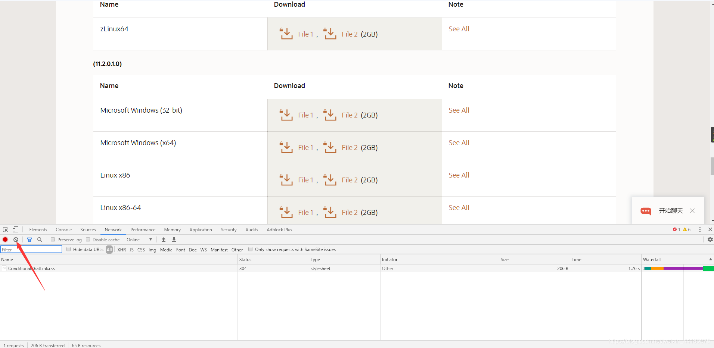Download File 1 for zLinux64
714x348 pixels.
305,34
